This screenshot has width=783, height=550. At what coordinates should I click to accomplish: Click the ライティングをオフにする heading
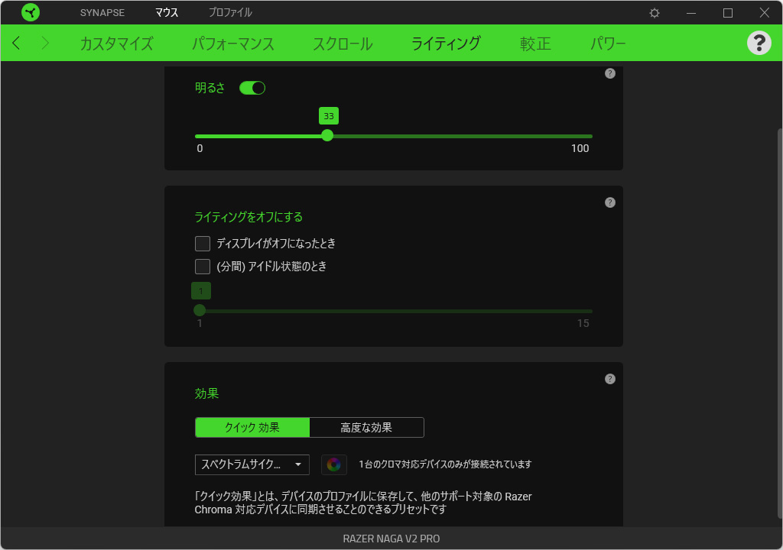249,217
